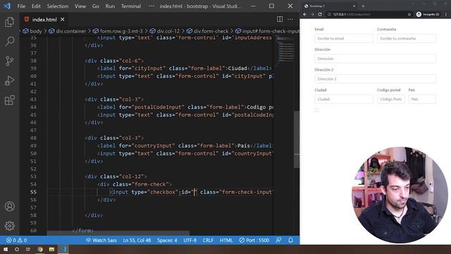Viewport: 451px width, 254px height.
Task: Open the Go menu
Action: point(96,6)
